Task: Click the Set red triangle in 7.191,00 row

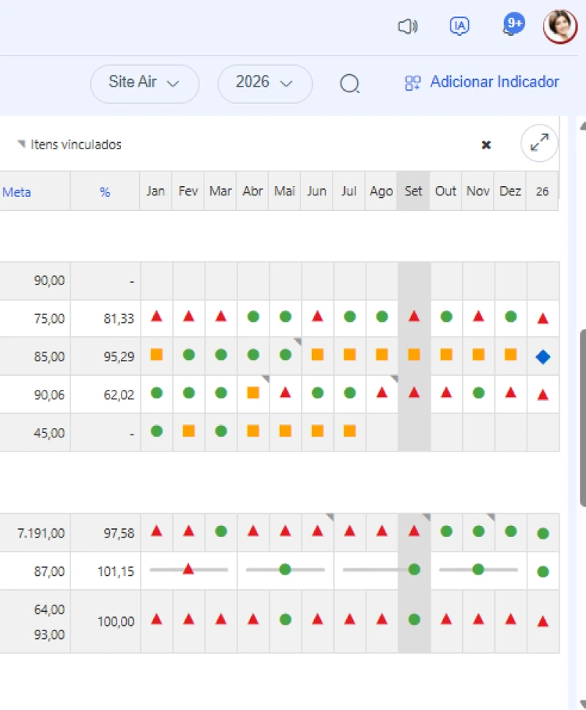Action: tap(414, 530)
